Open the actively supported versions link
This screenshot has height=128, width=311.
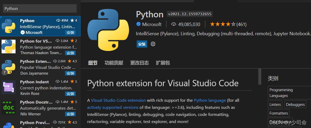113,107
